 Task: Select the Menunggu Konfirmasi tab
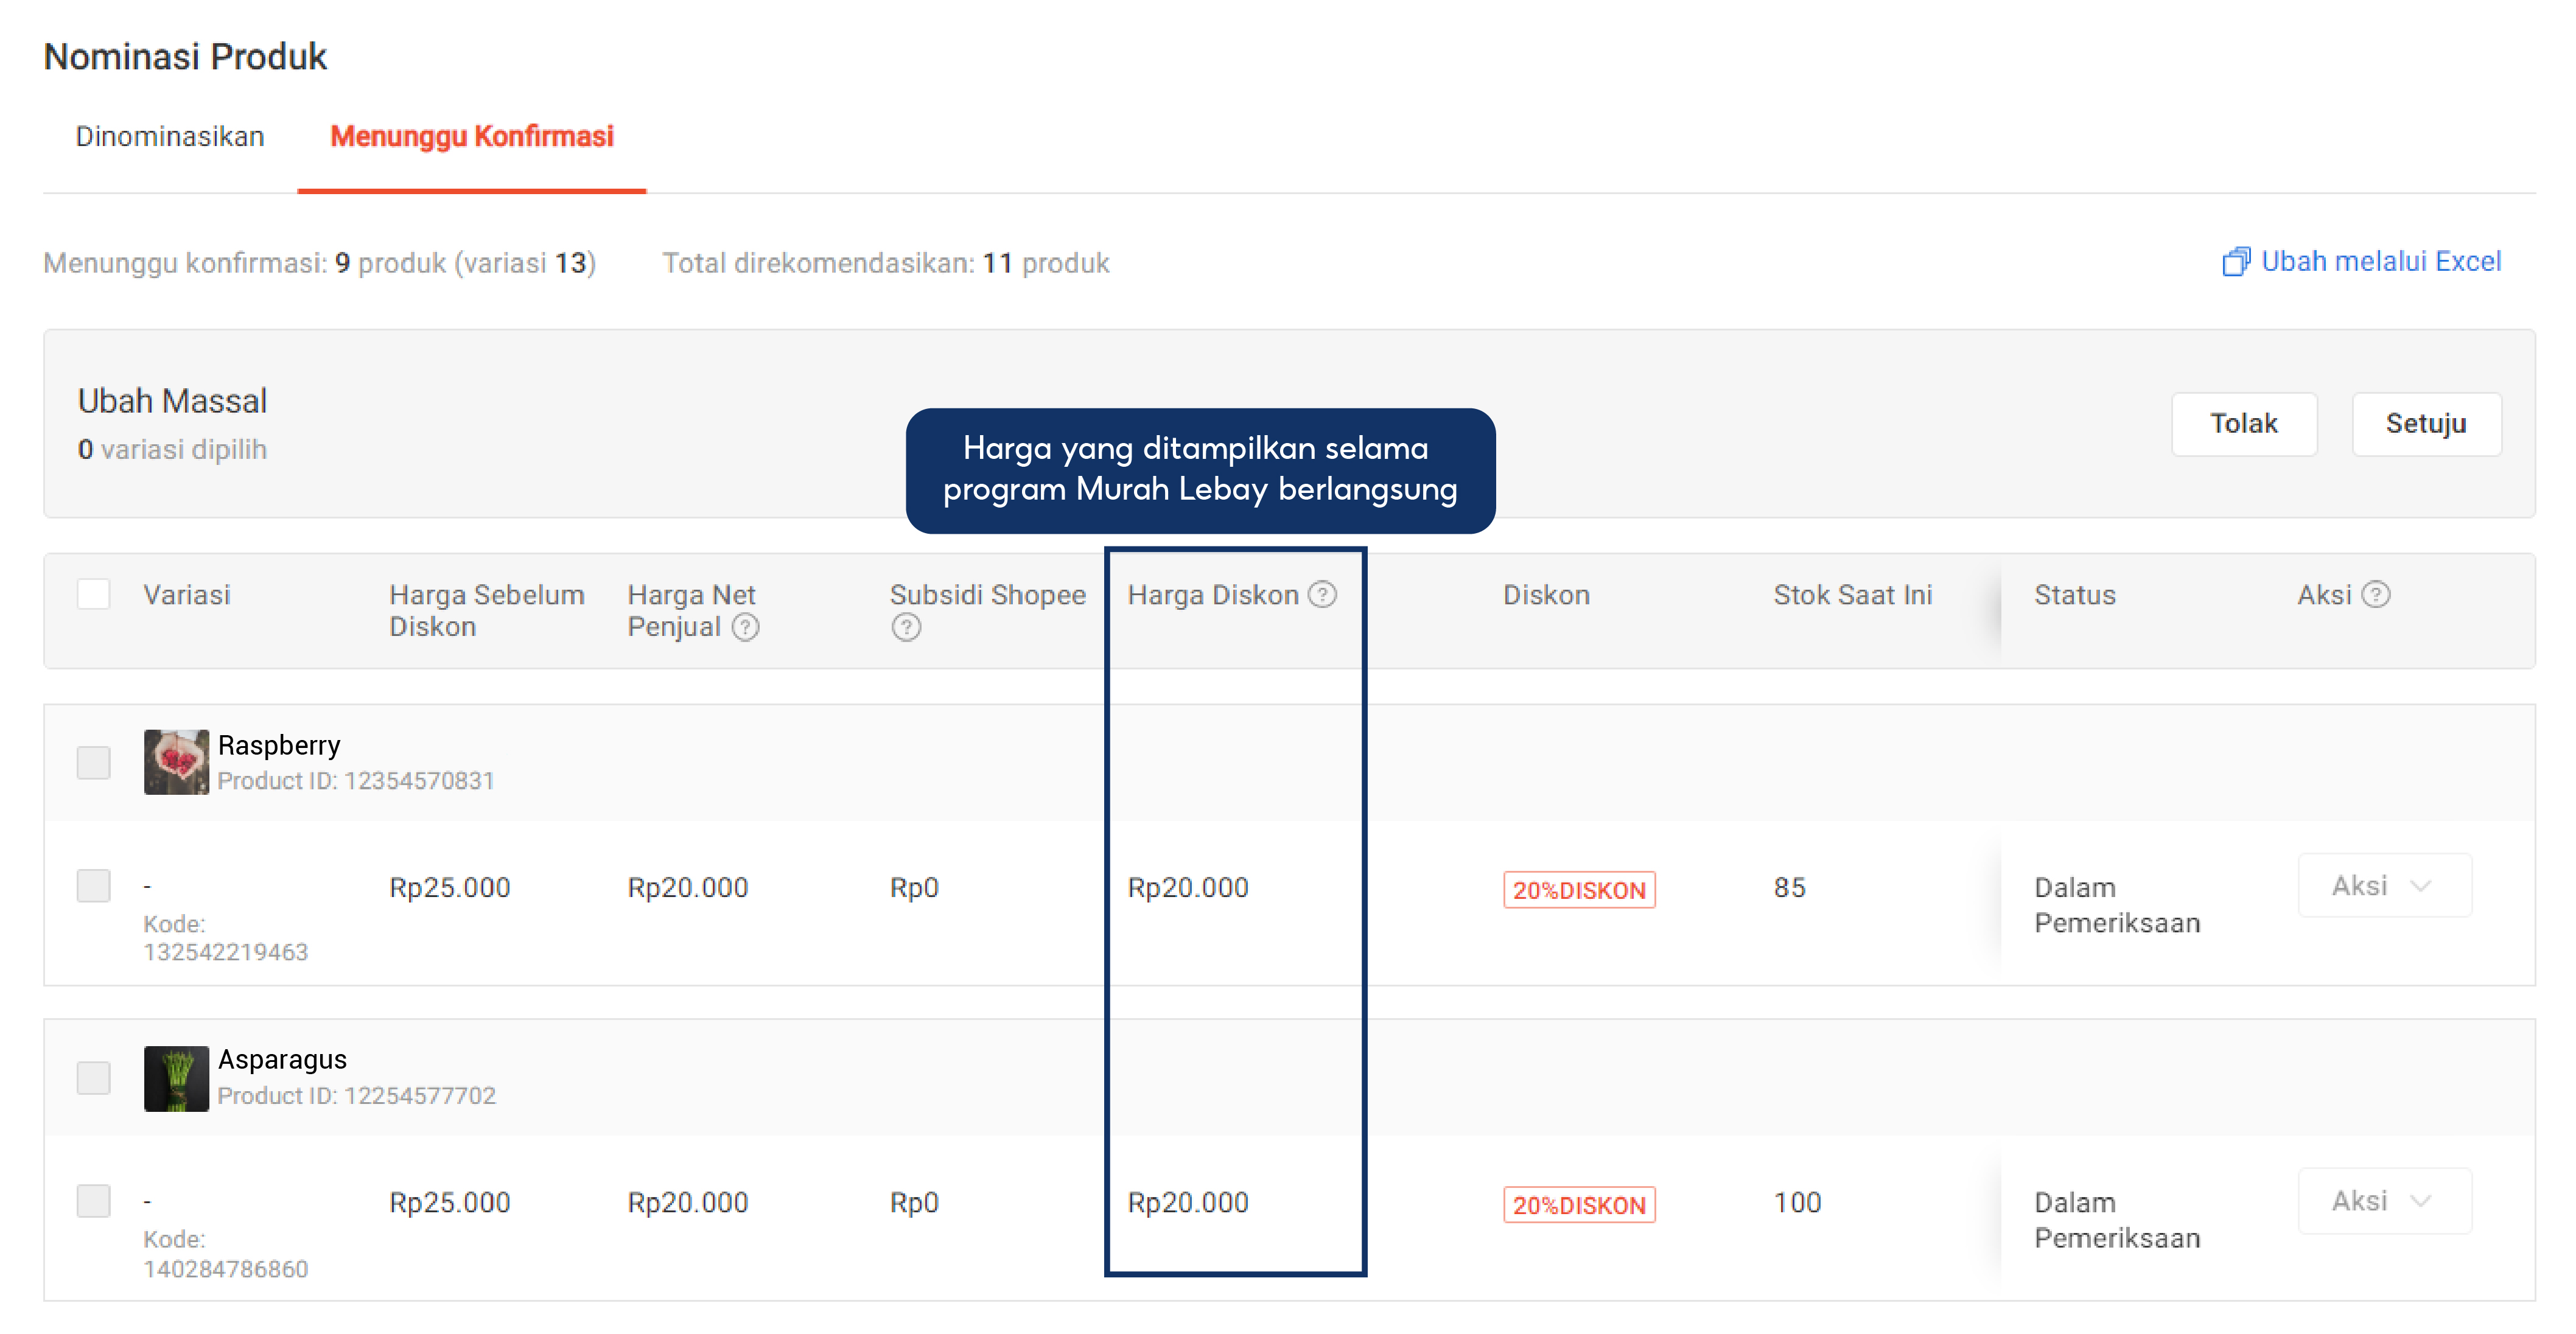click(472, 137)
